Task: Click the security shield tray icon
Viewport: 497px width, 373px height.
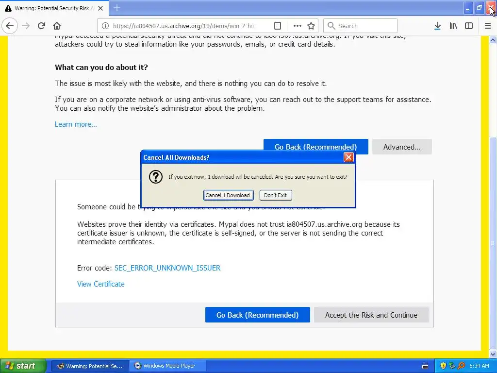Action: pos(443,366)
